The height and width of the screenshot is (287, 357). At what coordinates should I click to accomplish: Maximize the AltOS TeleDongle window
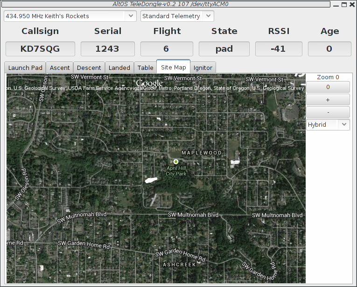tap(344, 4)
